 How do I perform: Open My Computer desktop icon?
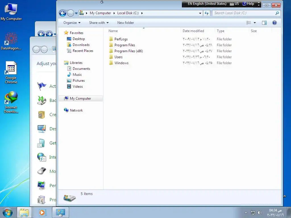[11, 12]
